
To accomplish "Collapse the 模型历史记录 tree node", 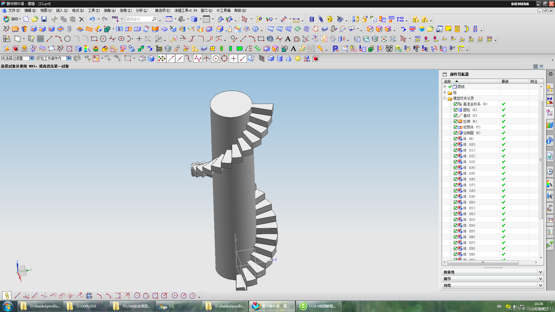I will [445, 98].
